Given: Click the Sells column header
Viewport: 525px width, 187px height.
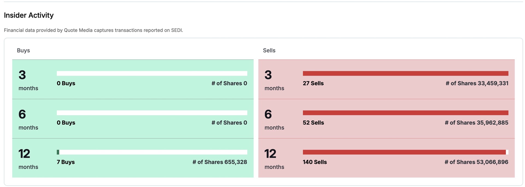Looking at the screenshot, I should coord(269,51).
